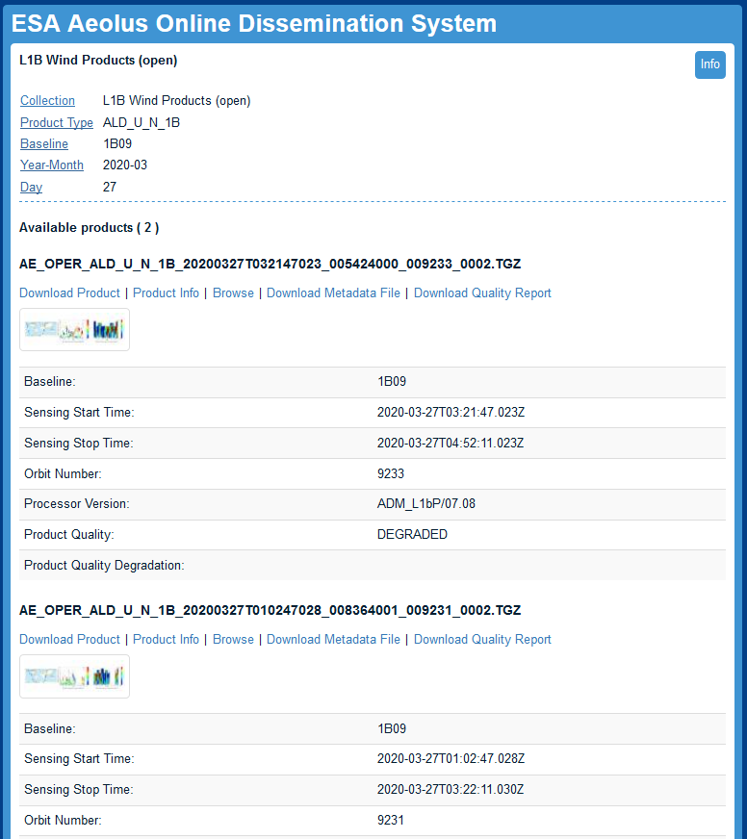Download Metadata File for 009233 product
Viewport: 747px width, 839px height.
pyautogui.click(x=334, y=292)
